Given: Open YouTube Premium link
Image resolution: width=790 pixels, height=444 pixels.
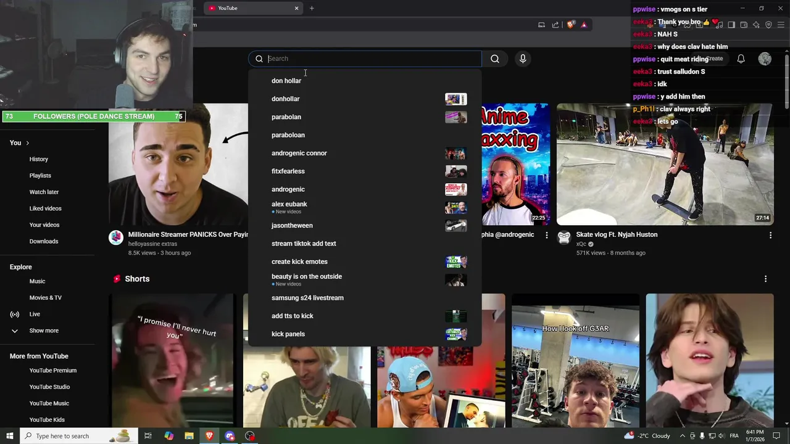Looking at the screenshot, I should click(x=53, y=371).
